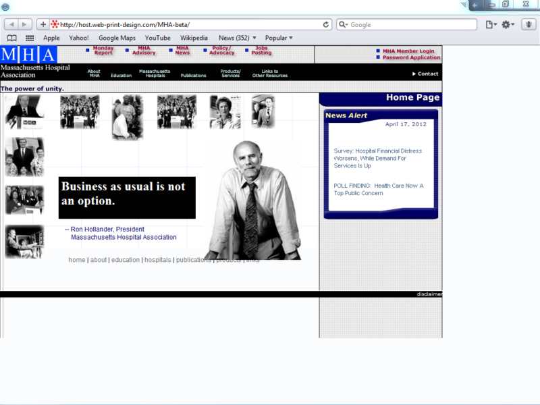
Task: Click the two men in suits photo
Action: point(263,111)
